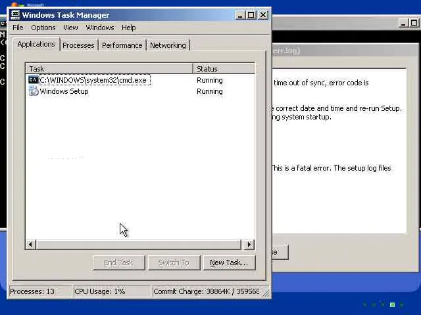Screen dimensions: 421x315
Task: Minimize the background command prompt window
Action: (x=403, y=23)
